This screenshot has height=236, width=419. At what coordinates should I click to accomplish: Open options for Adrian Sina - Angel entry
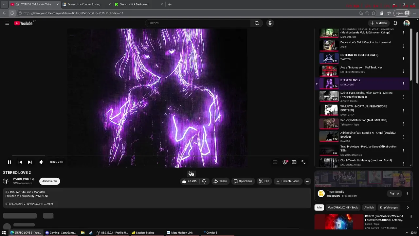(x=404, y=137)
